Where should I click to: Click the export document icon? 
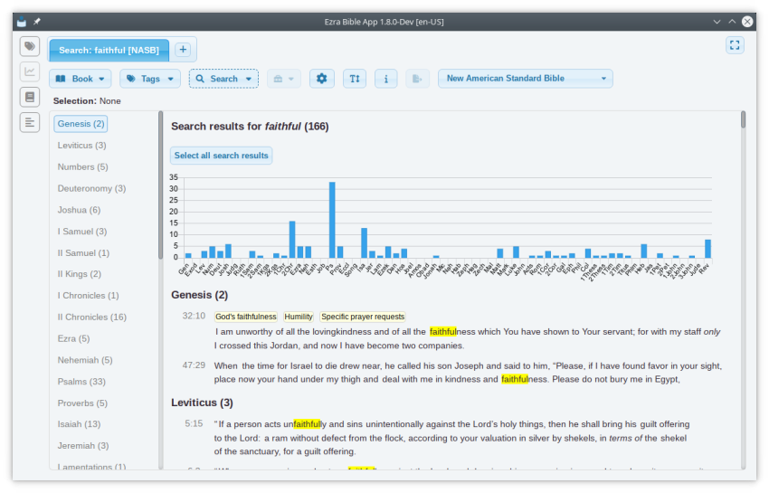pyautogui.click(x=417, y=79)
